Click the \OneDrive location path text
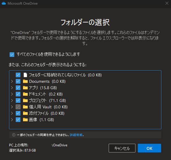This screenshot has height=160, width=171. pyautogui.click(x=59, y=145)
